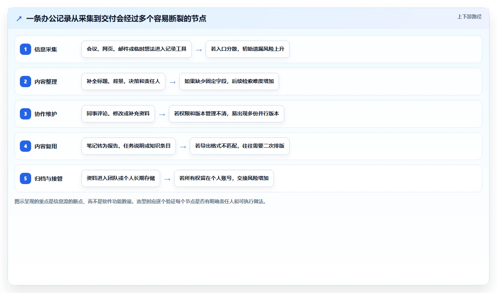497x293 pixels.
Task: Click the arrow icon beside the title
Action: 19,18
